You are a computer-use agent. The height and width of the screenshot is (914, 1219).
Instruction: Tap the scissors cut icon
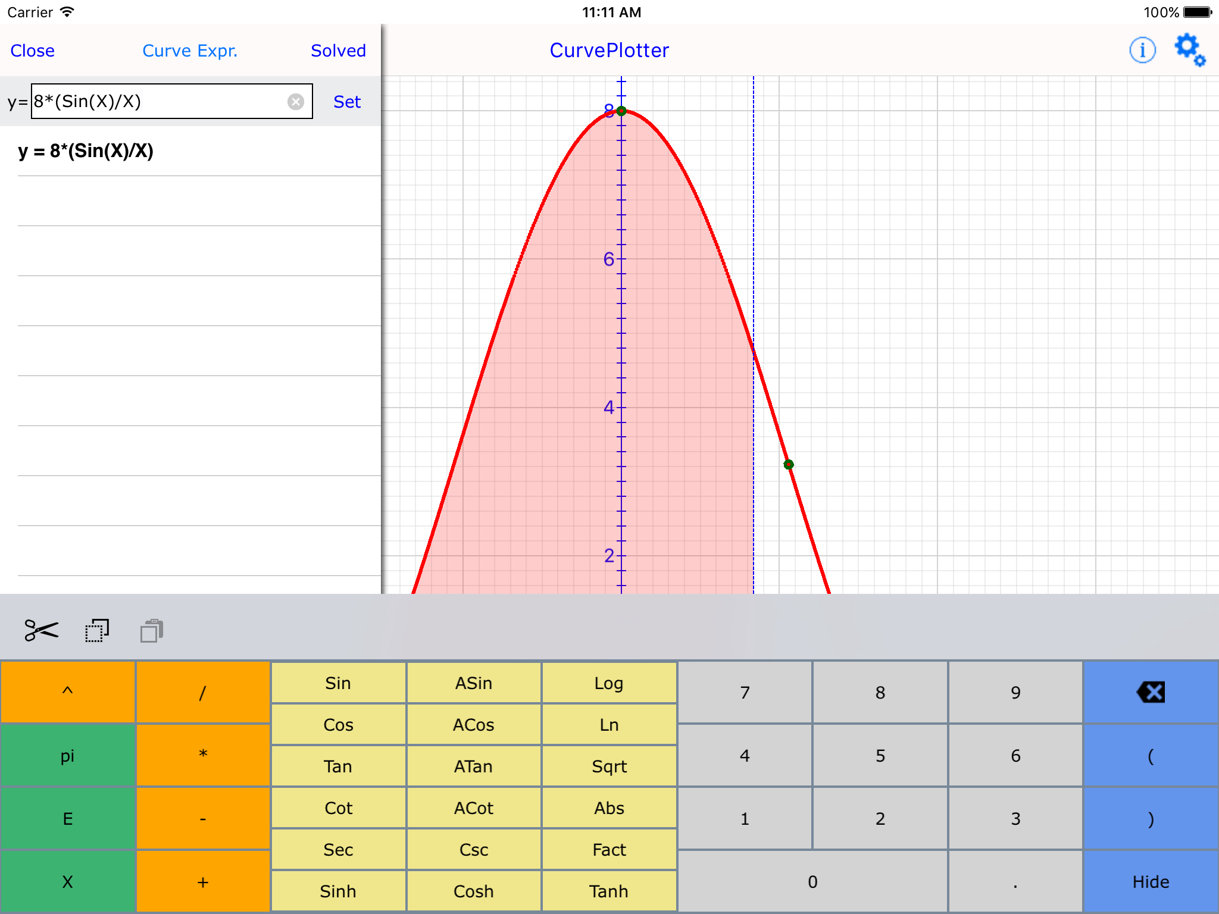(x=42, y=630)
